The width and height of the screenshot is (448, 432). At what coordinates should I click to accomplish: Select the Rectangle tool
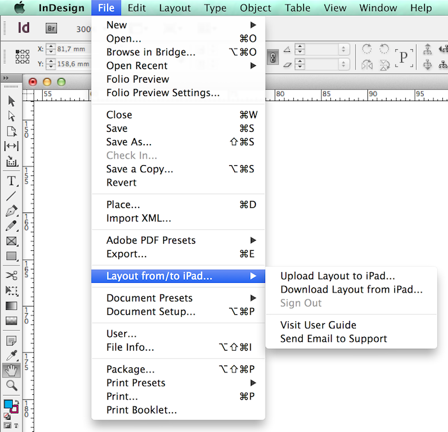[x=12, y=256]
